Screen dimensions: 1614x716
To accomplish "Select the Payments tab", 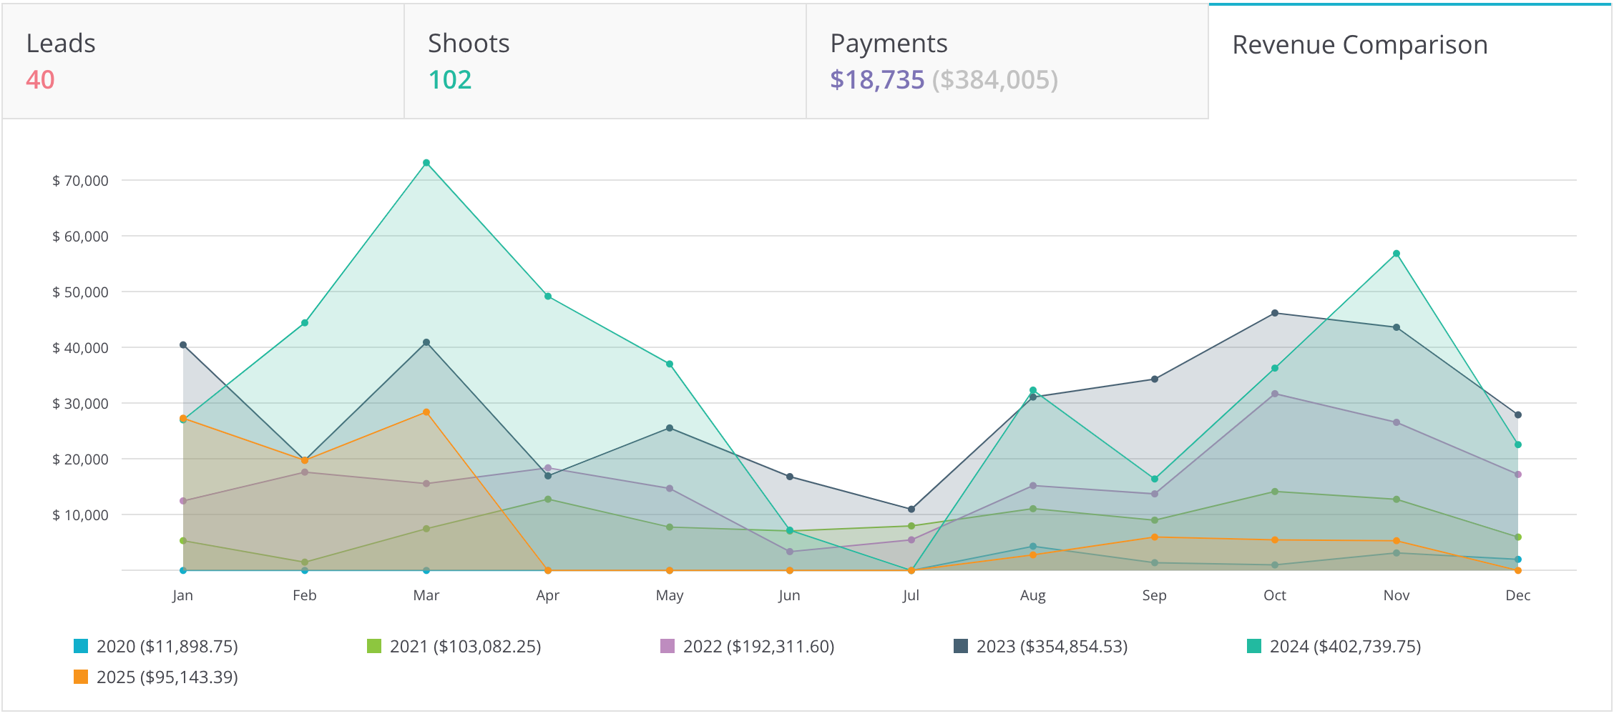I will 1007,61.
